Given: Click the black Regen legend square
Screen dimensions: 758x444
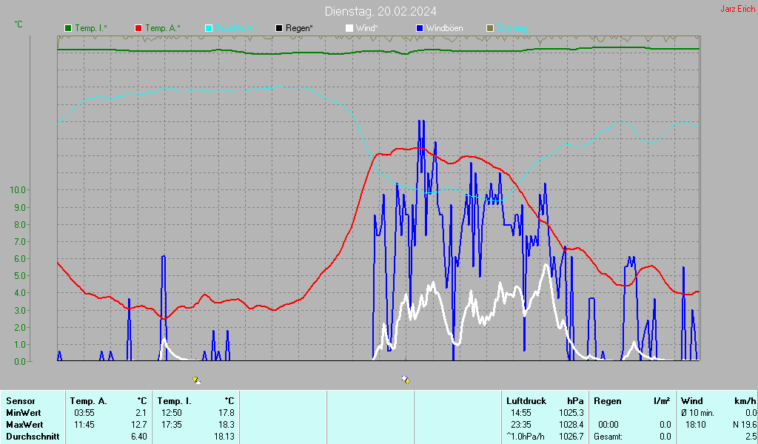Looking at the screenshot, I should (x=279, y=28).
